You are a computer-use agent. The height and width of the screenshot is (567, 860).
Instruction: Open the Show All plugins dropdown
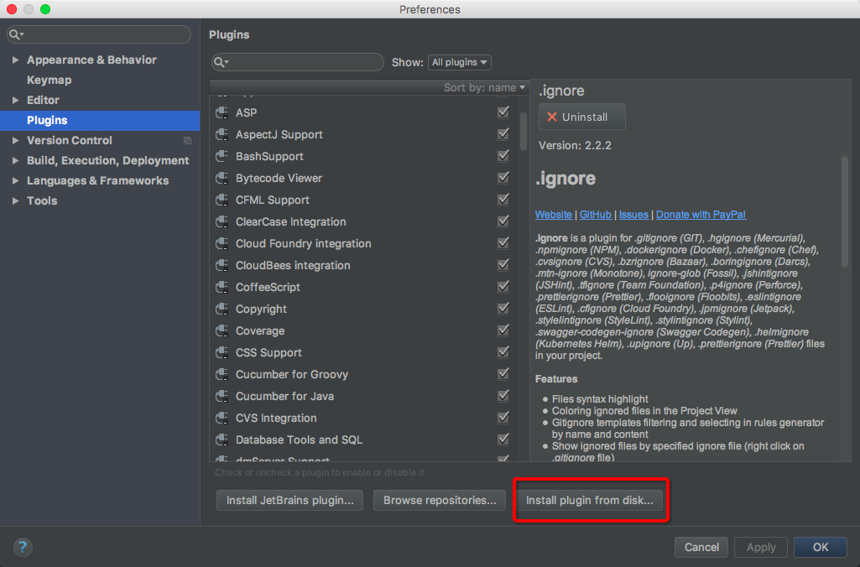tap(460, 62)
